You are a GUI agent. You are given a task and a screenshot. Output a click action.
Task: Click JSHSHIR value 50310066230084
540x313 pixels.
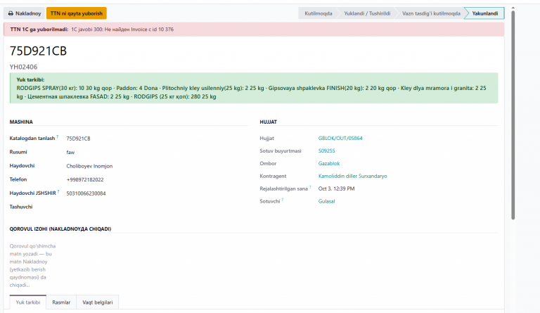(x=86, y=193)
